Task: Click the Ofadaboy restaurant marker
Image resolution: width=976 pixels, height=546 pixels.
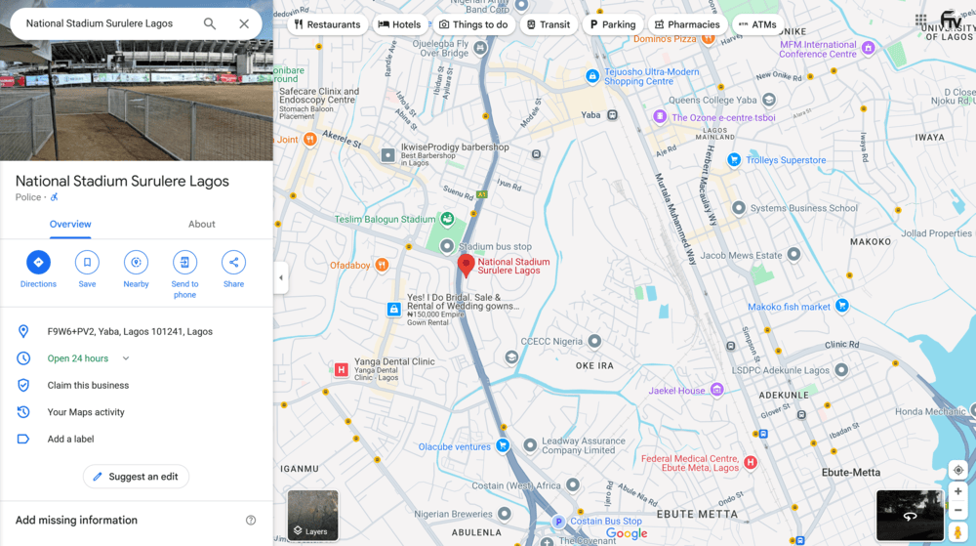Action: tap(383, 266)
